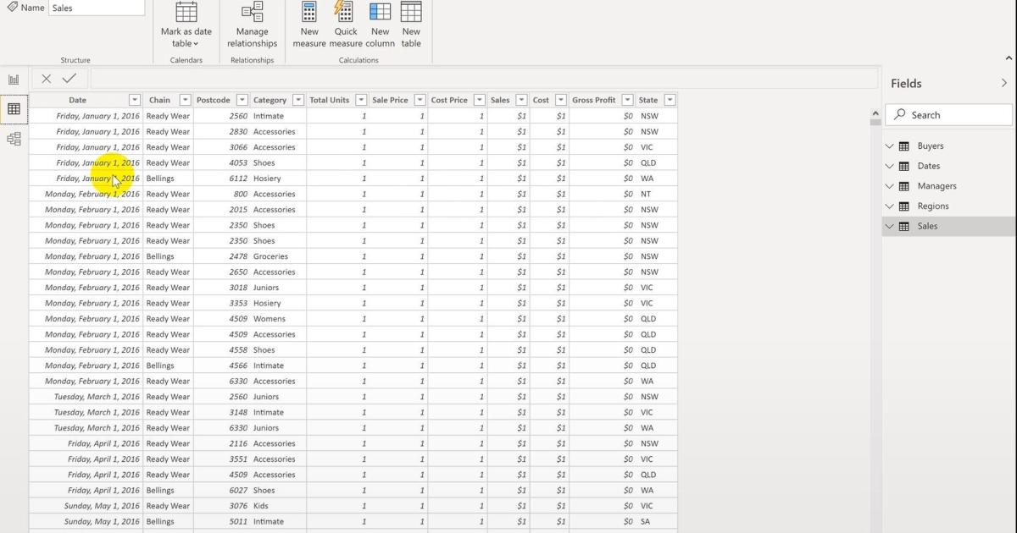The width and height of the screenshot is (1017, 533).
Task: Open the Total Units column filter dropdown
Action: click(361, 100)
